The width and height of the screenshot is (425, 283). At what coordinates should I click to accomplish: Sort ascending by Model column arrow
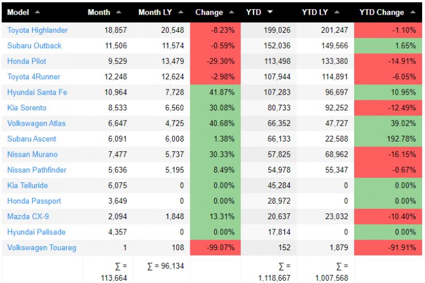37,12
